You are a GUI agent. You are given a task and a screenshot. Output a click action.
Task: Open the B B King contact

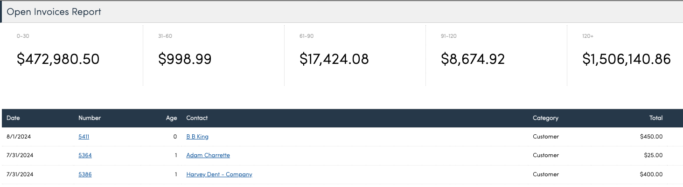click(197, 137)
